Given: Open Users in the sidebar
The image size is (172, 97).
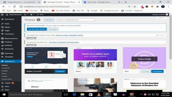Looking at the screenshot, I should 7,86.
